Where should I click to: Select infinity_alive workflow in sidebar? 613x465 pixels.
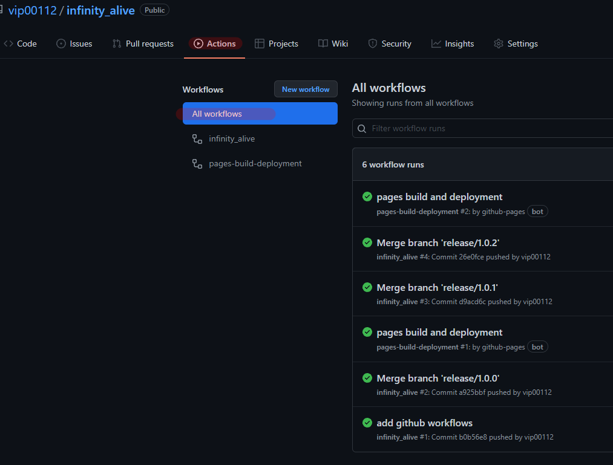(260, 138)
